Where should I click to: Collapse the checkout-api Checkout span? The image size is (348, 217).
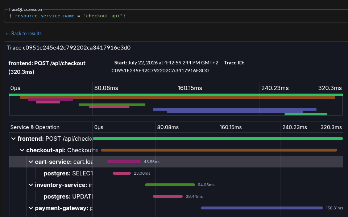coord(22,150)
